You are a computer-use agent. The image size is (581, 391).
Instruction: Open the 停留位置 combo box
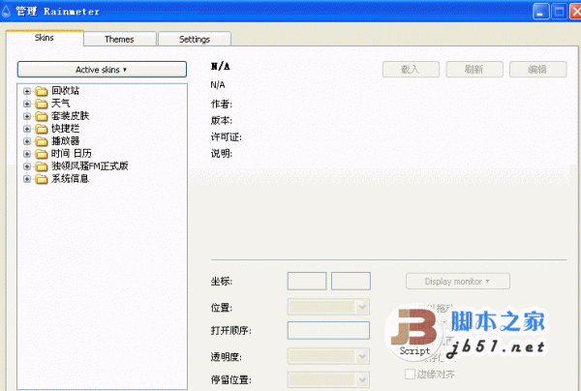pos(328,379)
